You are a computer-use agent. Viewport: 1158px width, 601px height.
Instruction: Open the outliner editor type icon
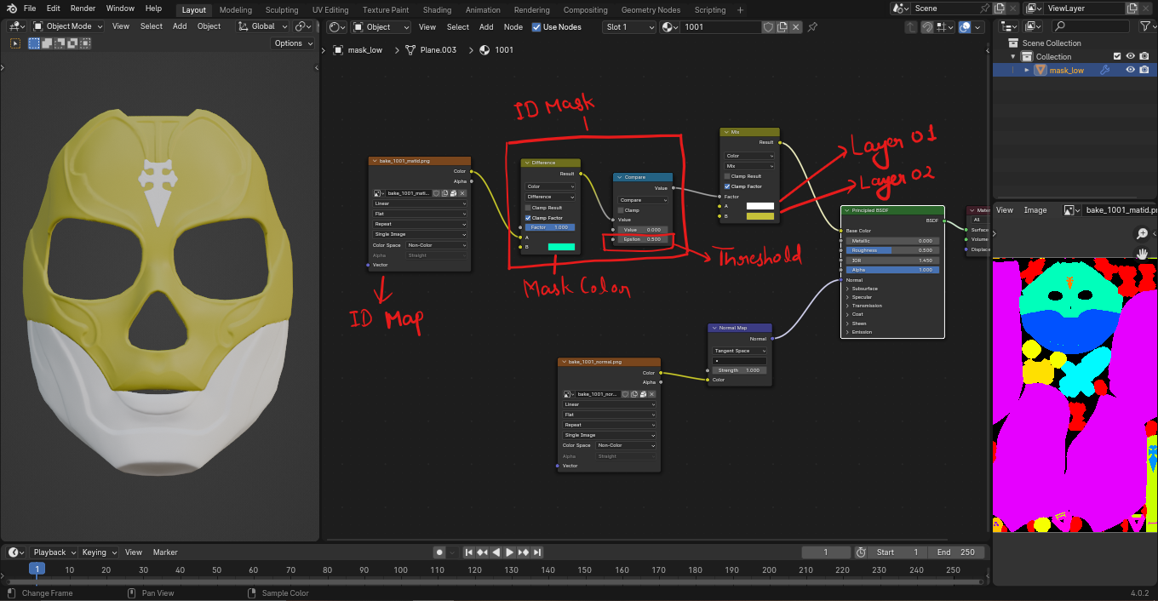point(1009,26)
